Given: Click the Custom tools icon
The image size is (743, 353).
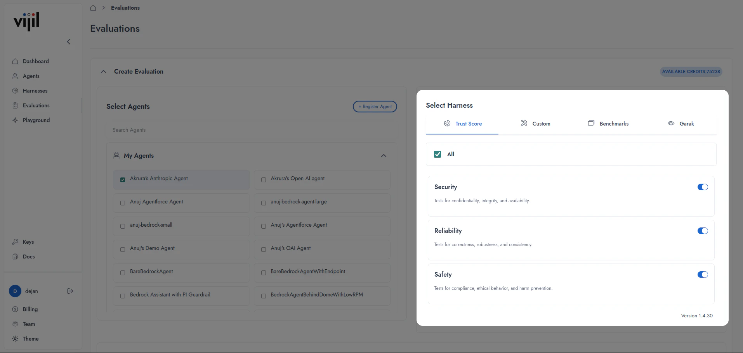Looking at the screenshot, I should 524,123.
